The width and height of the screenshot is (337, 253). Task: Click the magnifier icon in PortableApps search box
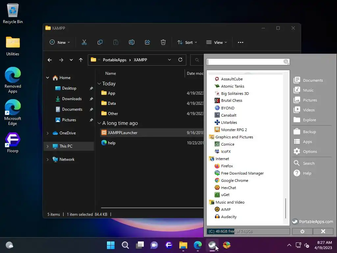(286, 62)
